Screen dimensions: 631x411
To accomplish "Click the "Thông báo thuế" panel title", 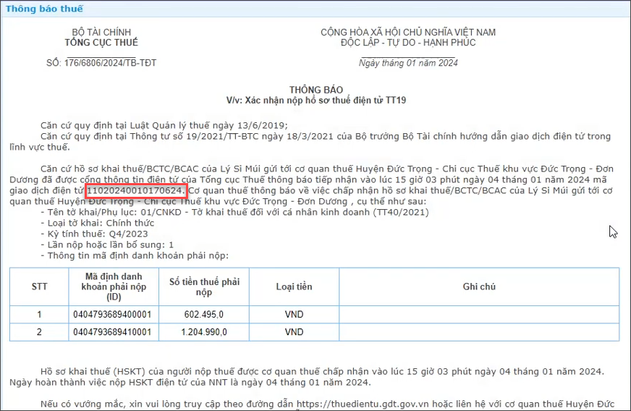I will click(45, 9).
